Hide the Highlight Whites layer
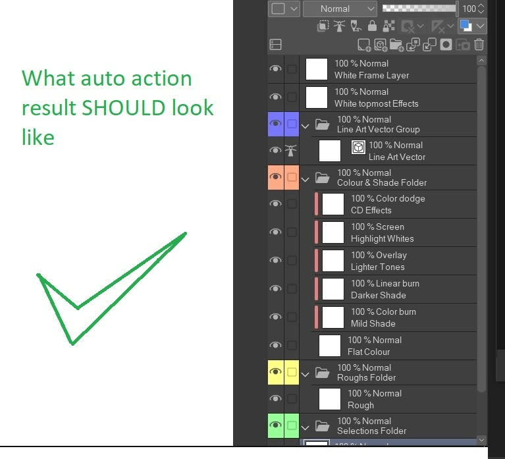The image size is (505, 459). (275, 232)
